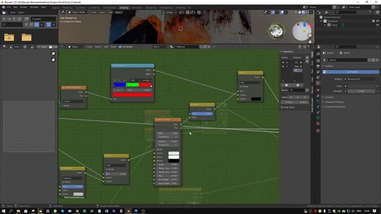Click the zoom magnifier in image editor
The image size is (381, 214).
pyautogui.click(x=53, y=53)
